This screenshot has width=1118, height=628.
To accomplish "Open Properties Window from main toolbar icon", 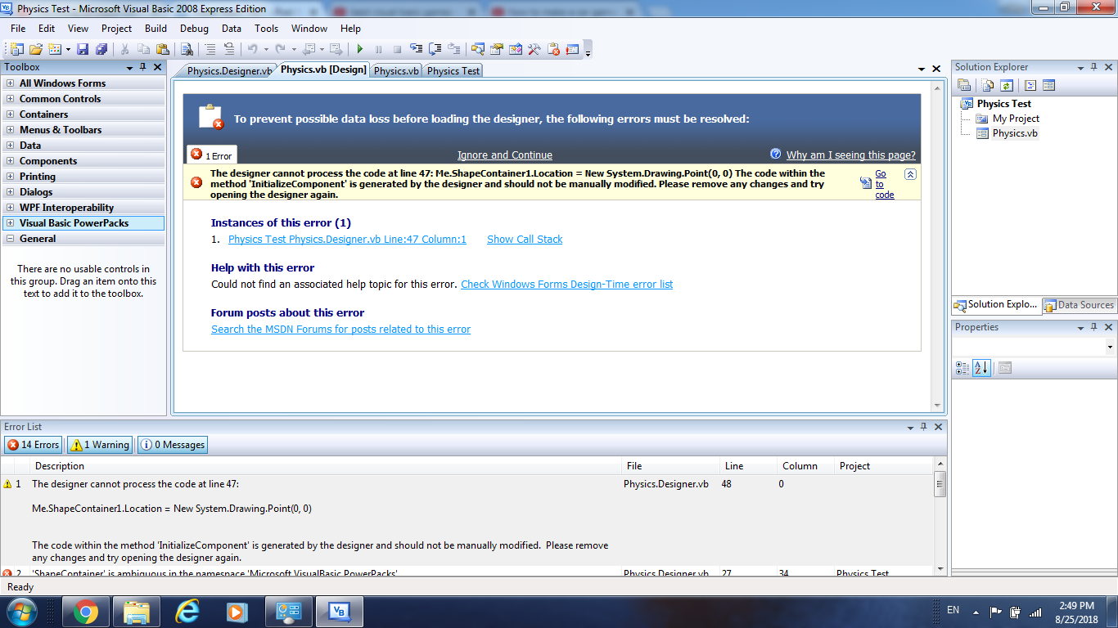I will coord(496,49).
